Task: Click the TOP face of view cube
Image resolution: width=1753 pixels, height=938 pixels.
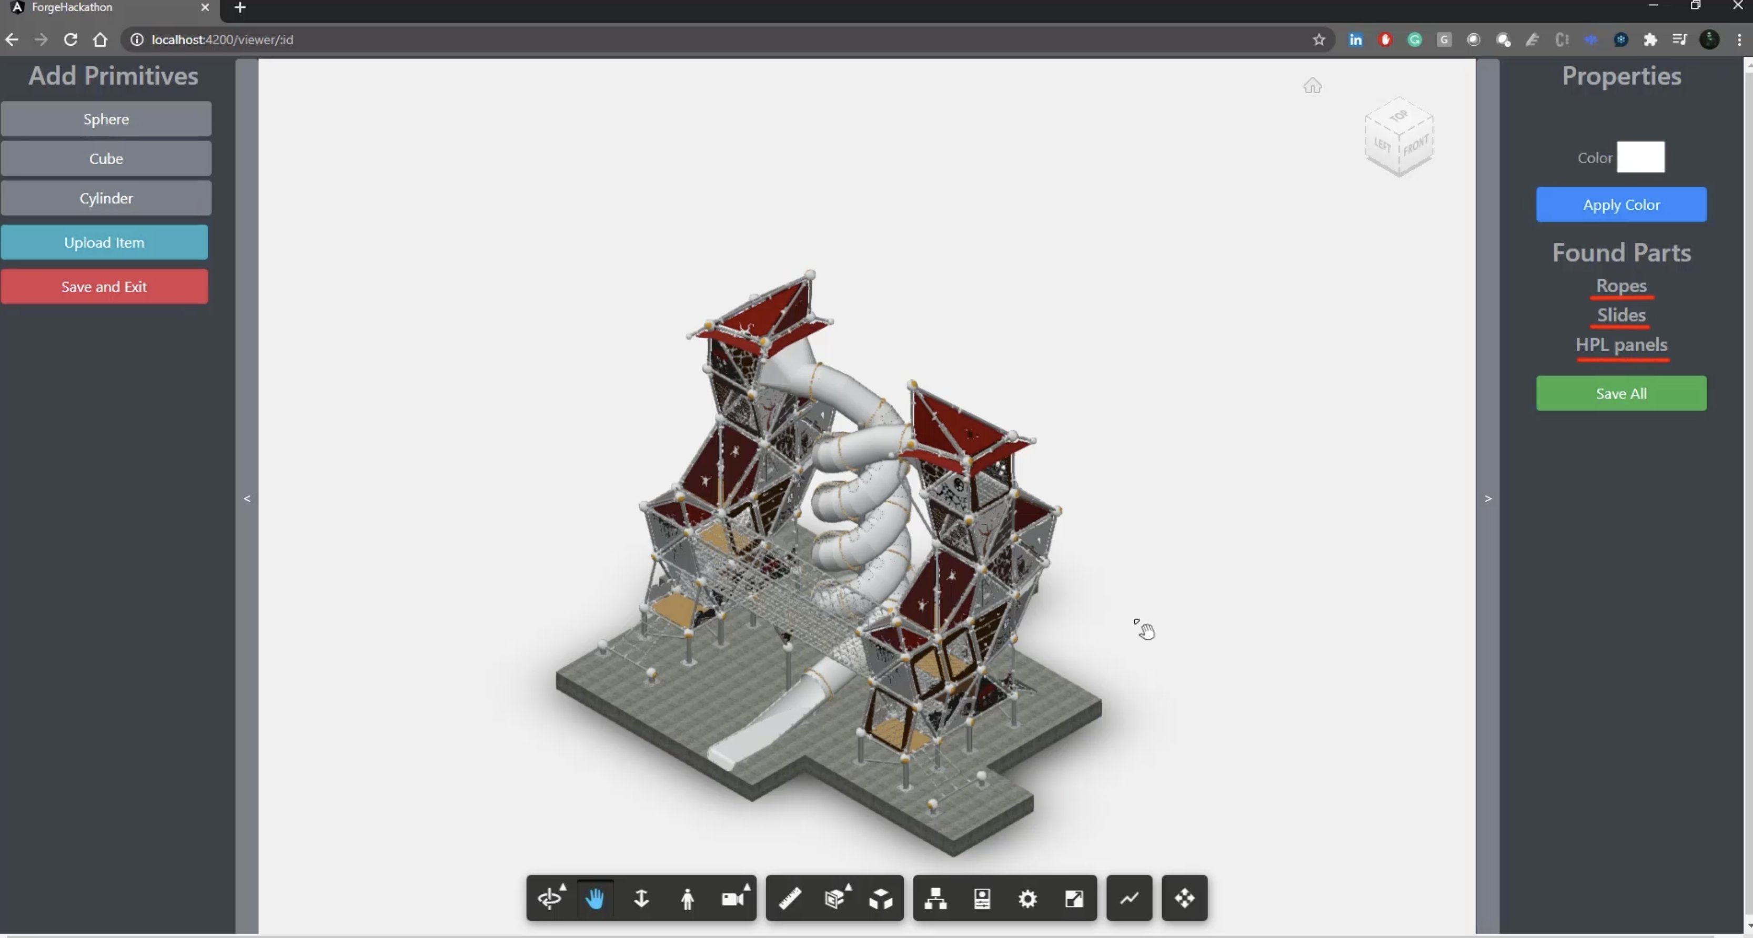Action: pos(1398,116)
